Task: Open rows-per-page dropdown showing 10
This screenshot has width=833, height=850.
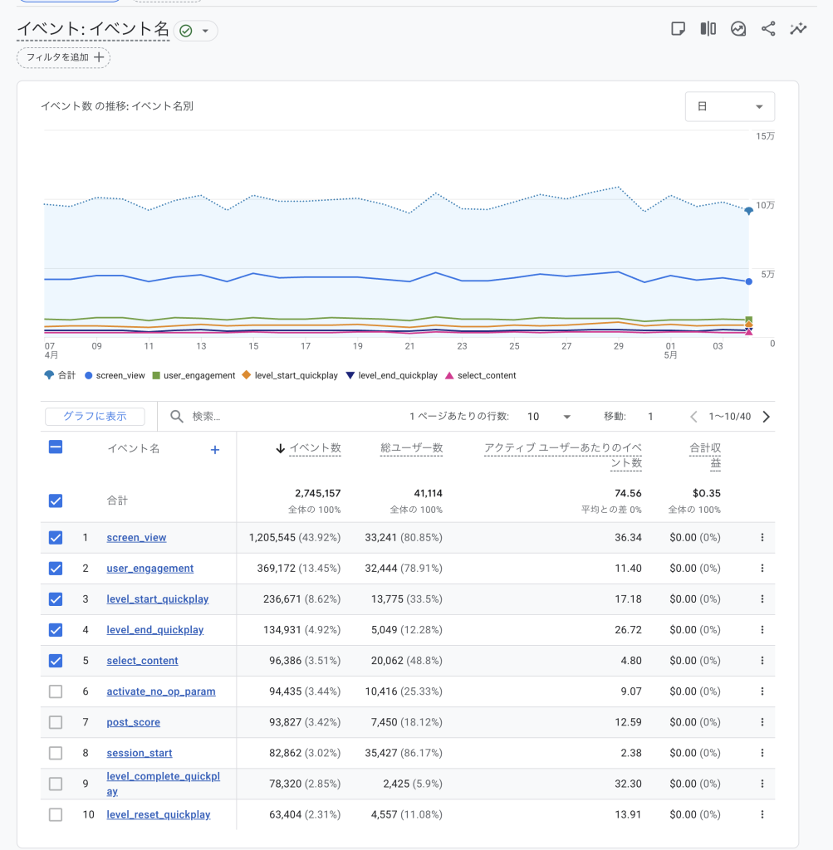Action: coord(549,417)
